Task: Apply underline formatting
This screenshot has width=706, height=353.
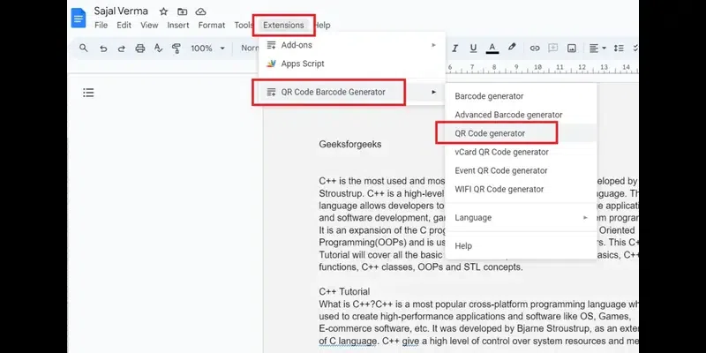Action: [x=473, y=48]
